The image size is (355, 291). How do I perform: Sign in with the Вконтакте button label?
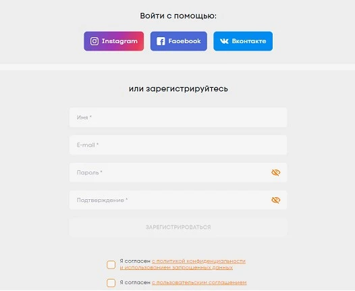249,41
